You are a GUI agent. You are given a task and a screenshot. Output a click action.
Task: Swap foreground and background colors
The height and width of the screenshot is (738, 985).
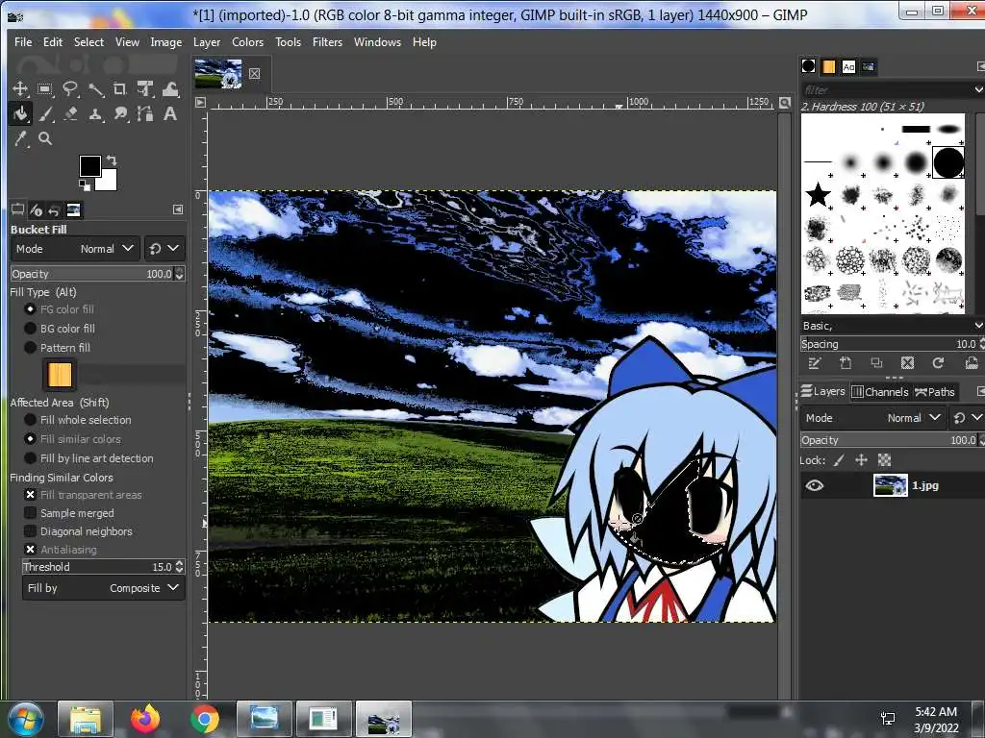112,160
